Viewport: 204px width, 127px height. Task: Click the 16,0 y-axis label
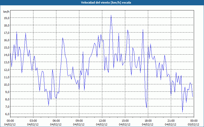[7, 40]
